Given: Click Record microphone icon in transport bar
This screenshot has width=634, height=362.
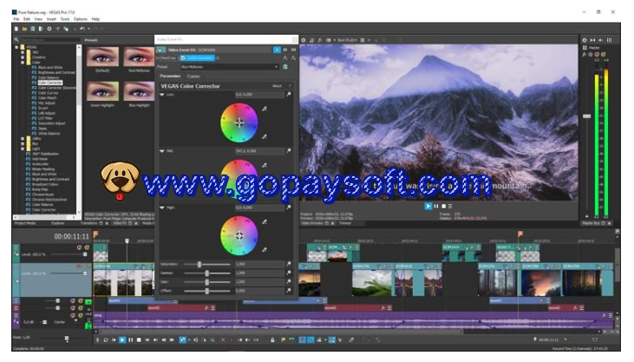Looking at the screenshot, I should point(97,340).
